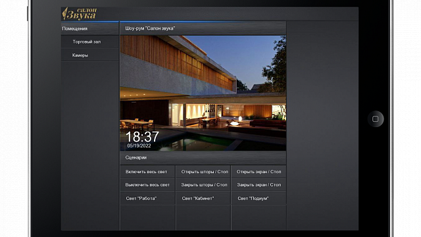Toggle Закрыть шторы / Стоп
This screenshot has height=237, width=421.
[x=203, y=184]
